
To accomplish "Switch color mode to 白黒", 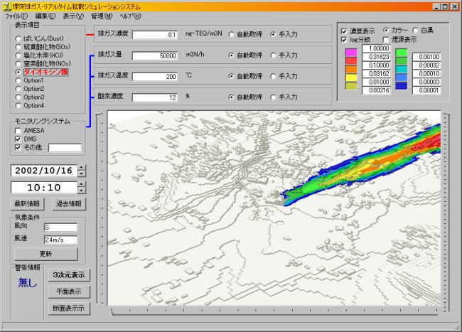I will pos(415,31).
